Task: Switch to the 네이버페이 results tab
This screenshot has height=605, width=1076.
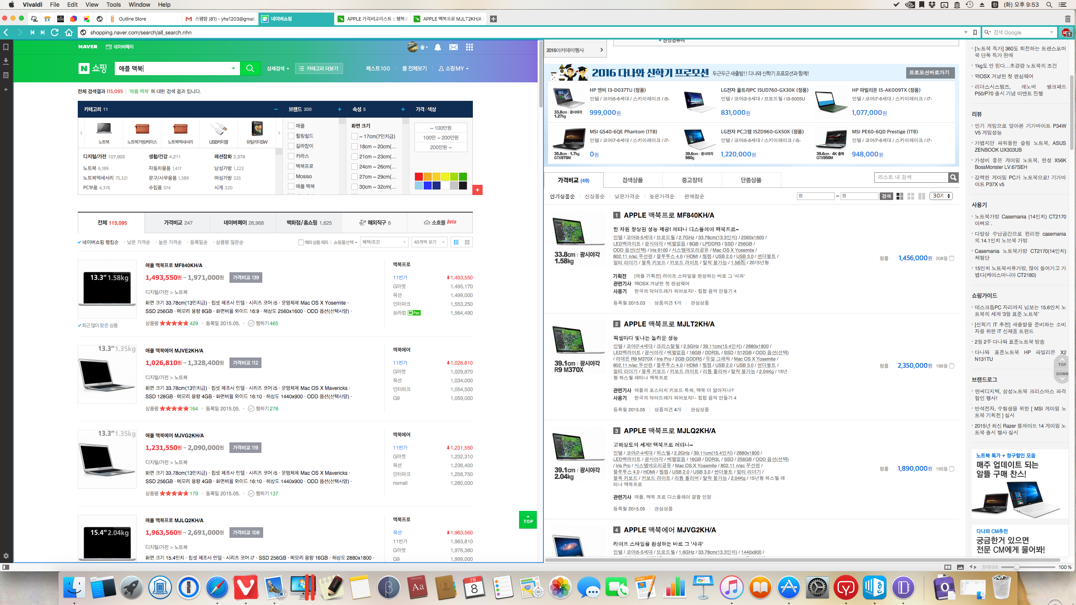Action: click(243, 223)
